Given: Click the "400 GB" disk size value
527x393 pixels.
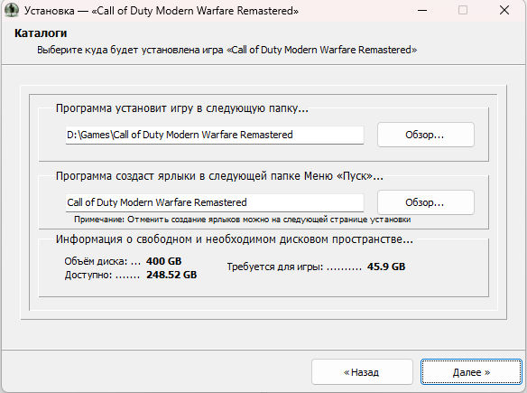Looking at the screenshot, I should [163, 261].
